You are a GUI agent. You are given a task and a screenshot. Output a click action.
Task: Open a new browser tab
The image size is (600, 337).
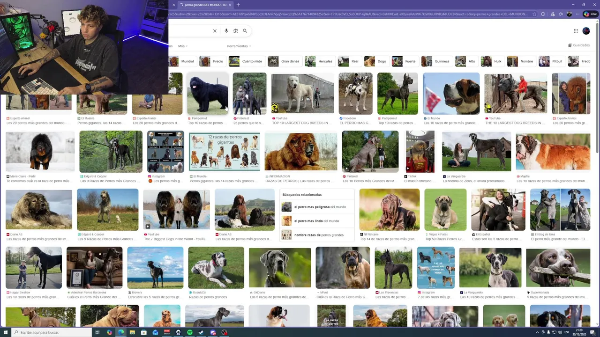click(238, 5)
